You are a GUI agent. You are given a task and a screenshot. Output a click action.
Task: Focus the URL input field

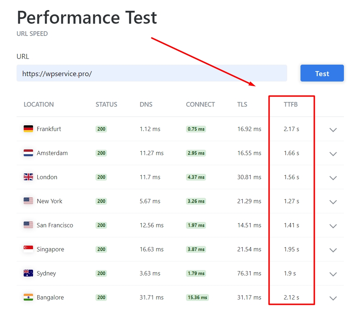tap(151, 73)
